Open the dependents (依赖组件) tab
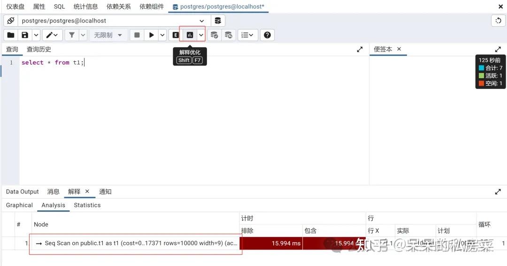The height and width of the screenshot is (266, 507). pos(152,7)
